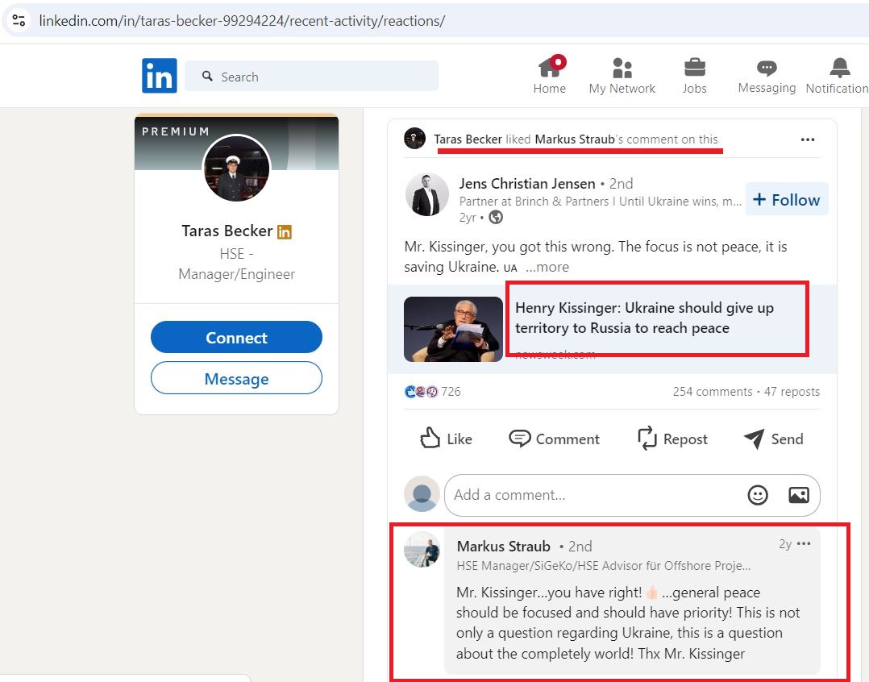Click the LinkedIn Premium badge beside Taras Becker
This screenshot has width=869, height=682.
[285, 231]
